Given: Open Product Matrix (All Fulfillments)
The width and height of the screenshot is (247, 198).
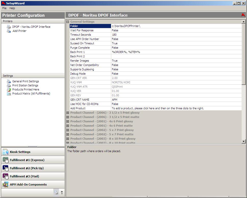Looking at the screenshot, I should point(31,94).
